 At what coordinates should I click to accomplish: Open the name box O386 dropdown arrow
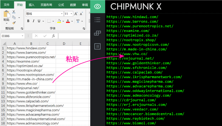click(22, 36)
